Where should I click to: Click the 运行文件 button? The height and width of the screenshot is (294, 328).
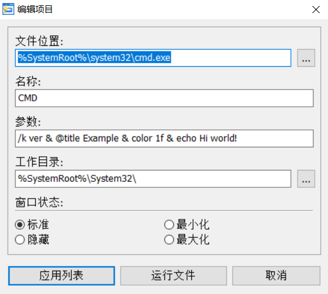[x=173, y=276]
